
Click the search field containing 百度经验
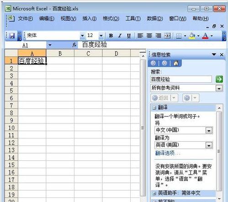pos(181,79)
